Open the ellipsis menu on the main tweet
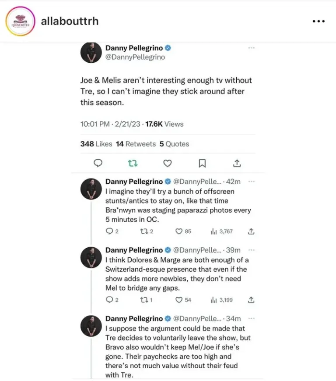 [x=251, y=48]
